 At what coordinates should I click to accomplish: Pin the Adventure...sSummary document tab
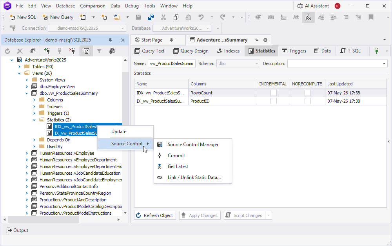pyautogui.click(x=257, y=40)
